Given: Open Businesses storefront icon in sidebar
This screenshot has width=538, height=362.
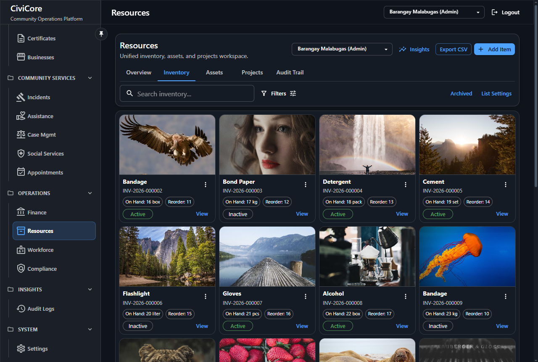Looking at the screenshot, I should [x=21, y=57].
